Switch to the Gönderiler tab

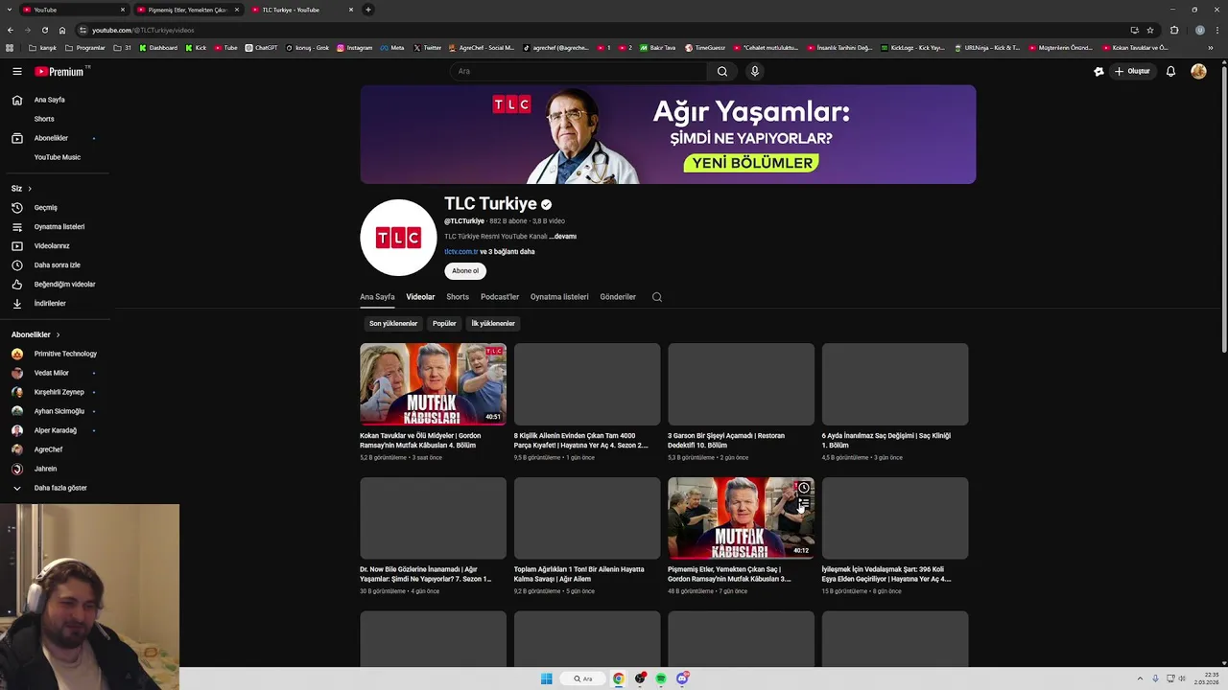click(618, 297)
